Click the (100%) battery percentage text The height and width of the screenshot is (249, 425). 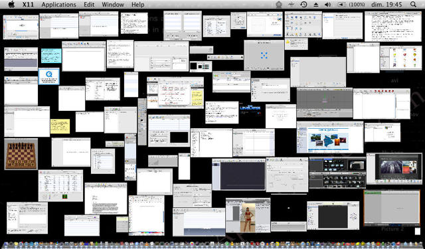357,5
